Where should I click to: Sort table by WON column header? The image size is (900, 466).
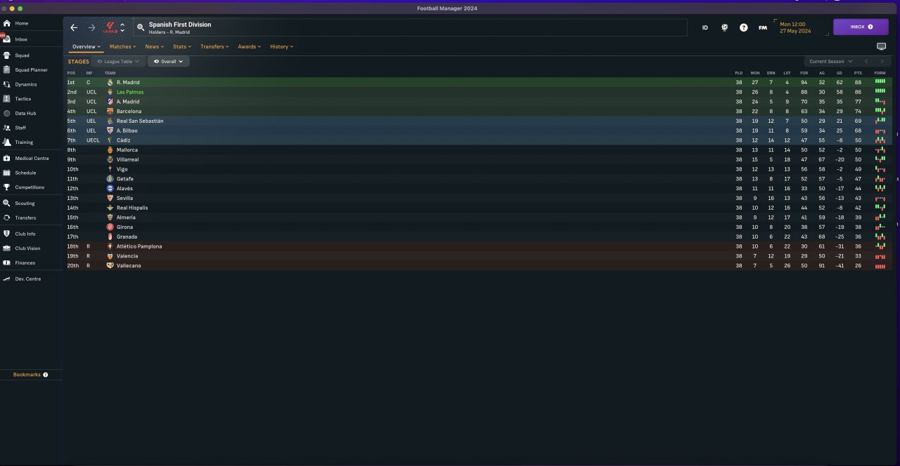point(755,73)
